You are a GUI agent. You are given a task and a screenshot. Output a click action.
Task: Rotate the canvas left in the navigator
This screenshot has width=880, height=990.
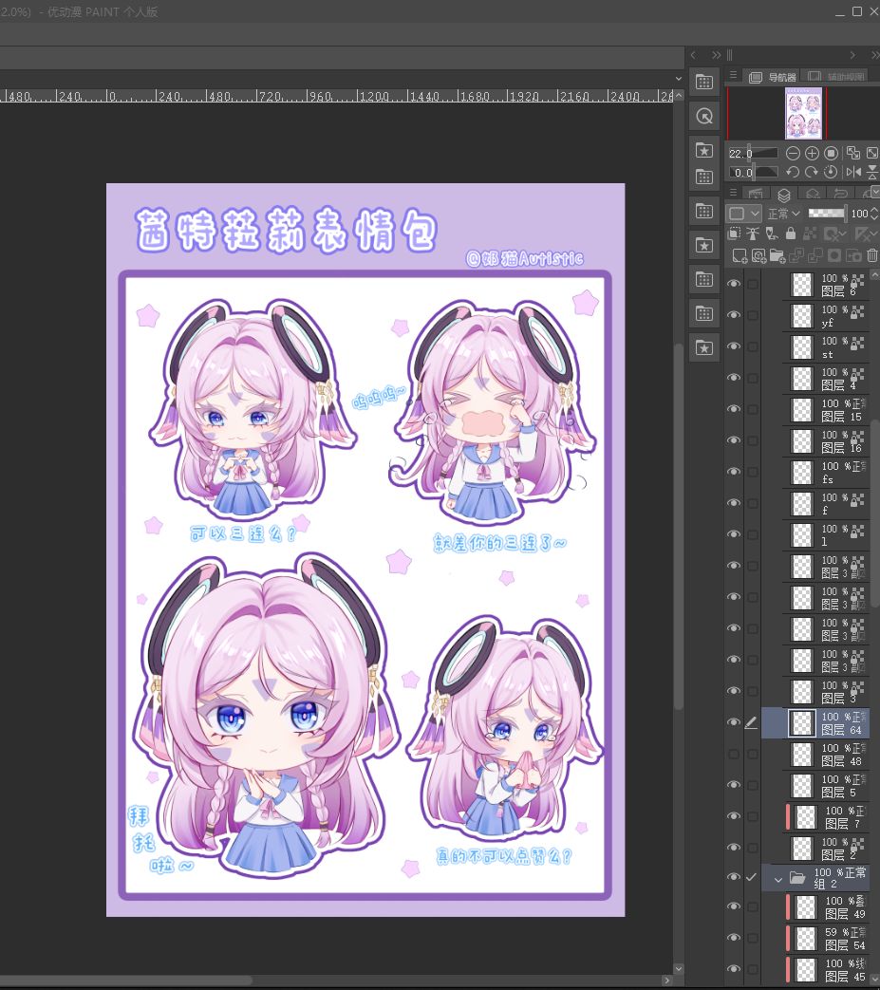[x=793, y=172]
